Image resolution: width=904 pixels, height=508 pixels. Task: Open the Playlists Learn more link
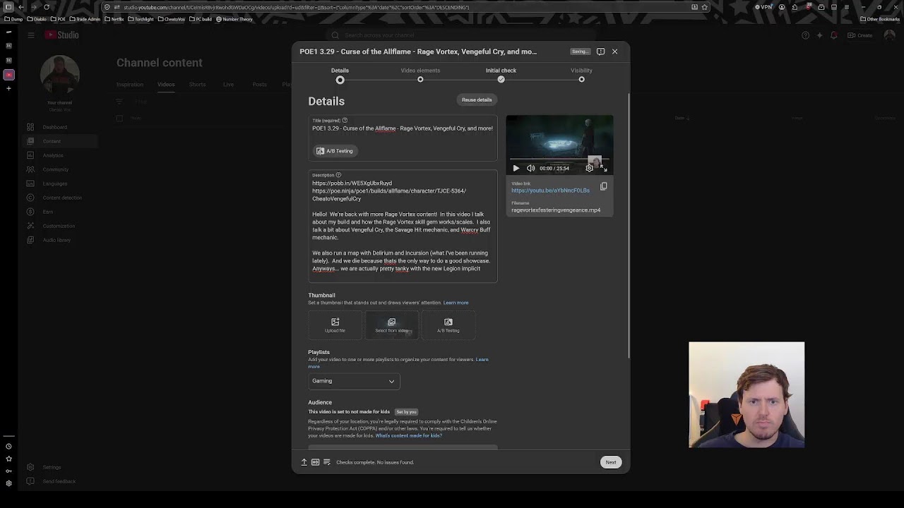(482, 360)
